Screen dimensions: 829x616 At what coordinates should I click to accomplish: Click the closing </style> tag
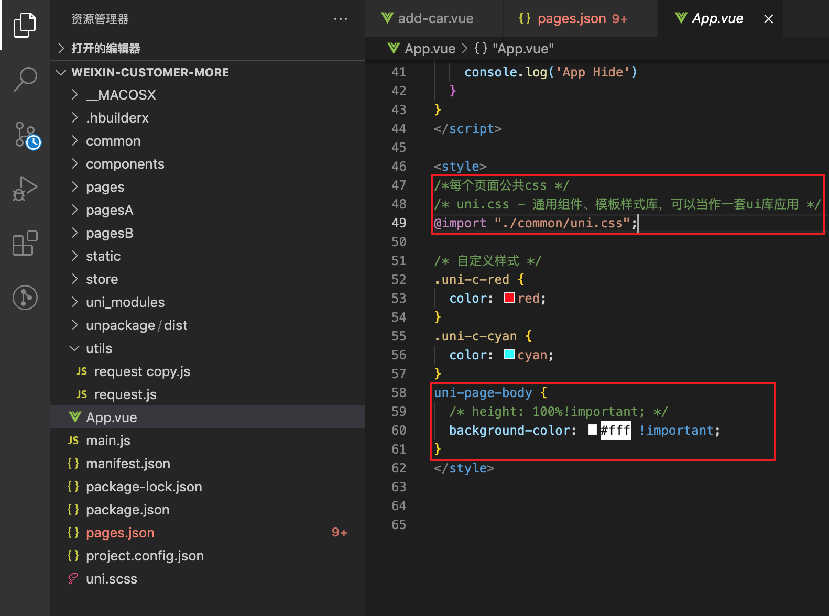pyautogui.click(x=464, y=468)
